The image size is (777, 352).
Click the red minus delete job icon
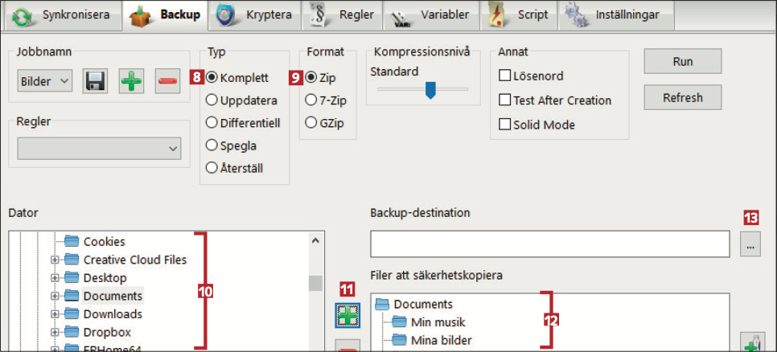(x=167, y=80)
